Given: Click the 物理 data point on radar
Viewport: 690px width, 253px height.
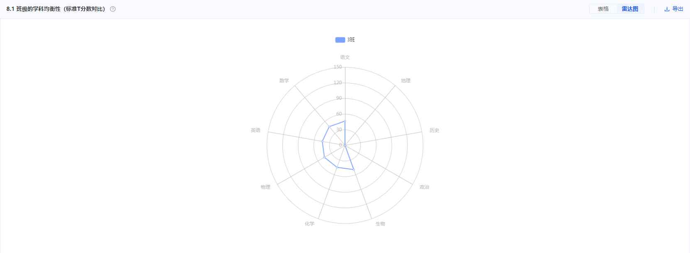Looking at the screenshot, I should (x=324, y=157).
